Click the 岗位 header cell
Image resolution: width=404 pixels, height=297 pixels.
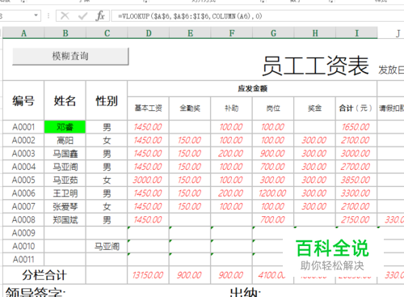pos(273,108)
